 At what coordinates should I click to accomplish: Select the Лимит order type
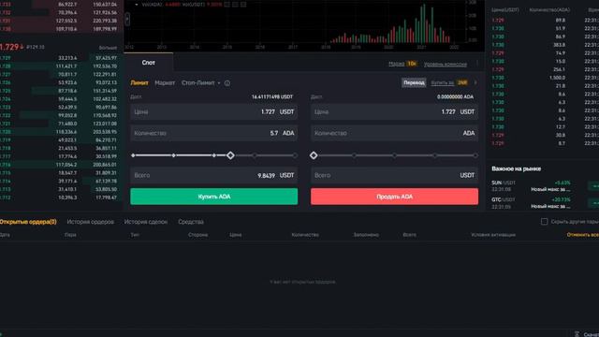[139, 83]
